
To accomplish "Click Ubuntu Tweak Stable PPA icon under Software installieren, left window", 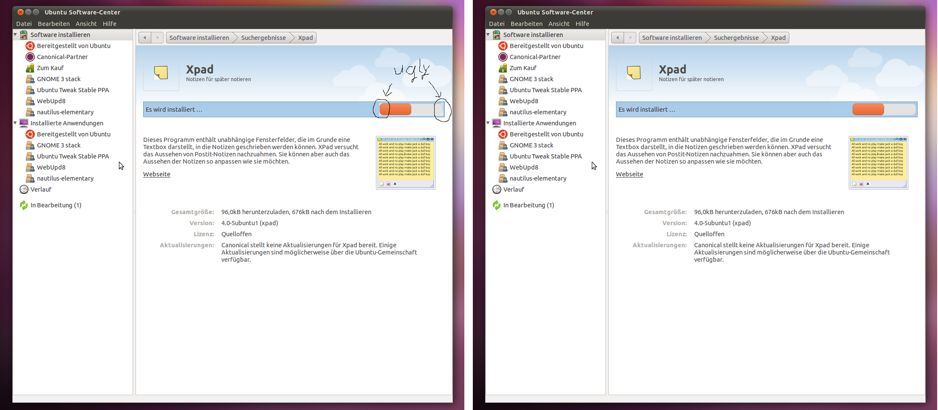I will click(30, 90).
